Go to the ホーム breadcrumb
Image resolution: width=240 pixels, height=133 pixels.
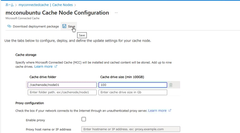[9, 5]
